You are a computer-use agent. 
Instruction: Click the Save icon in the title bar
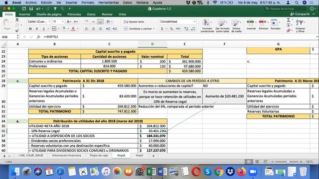[31, 9]
